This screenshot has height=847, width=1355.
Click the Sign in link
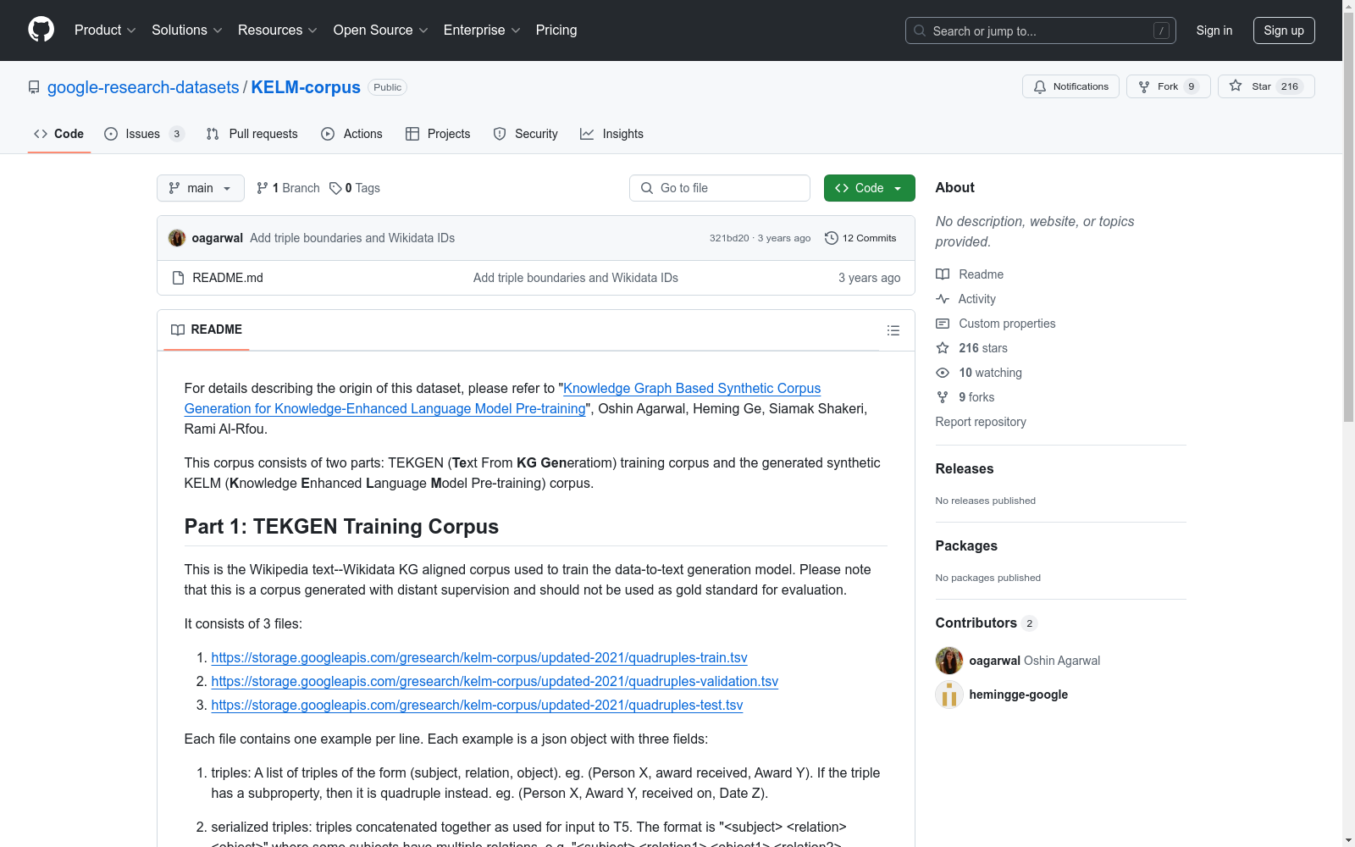[1214, 30]
